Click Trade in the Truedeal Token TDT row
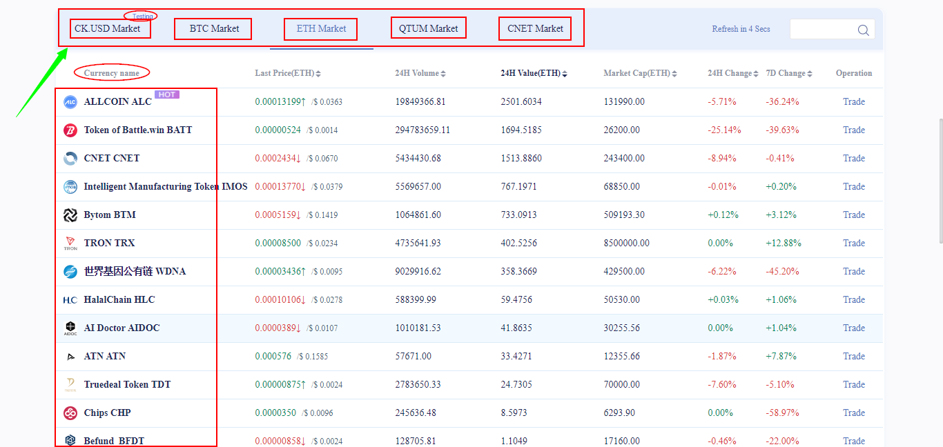943x447 pixels. tap(854, 384)
